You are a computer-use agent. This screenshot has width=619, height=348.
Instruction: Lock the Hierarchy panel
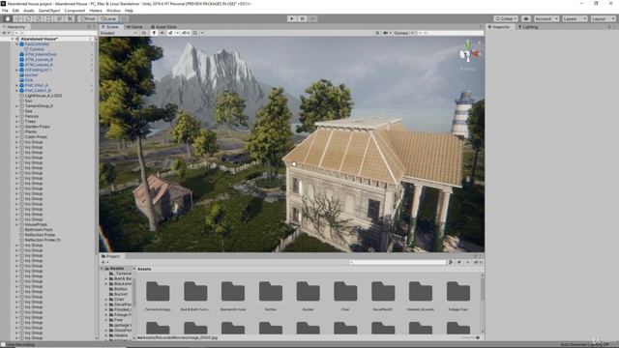pos(89,27)
